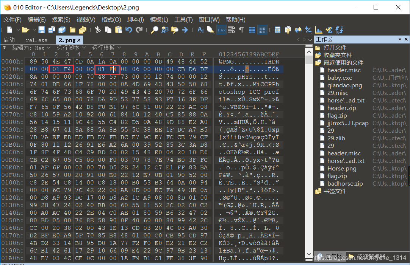
Task: Switch to the re1.exe tab
Action: (37, 40)
